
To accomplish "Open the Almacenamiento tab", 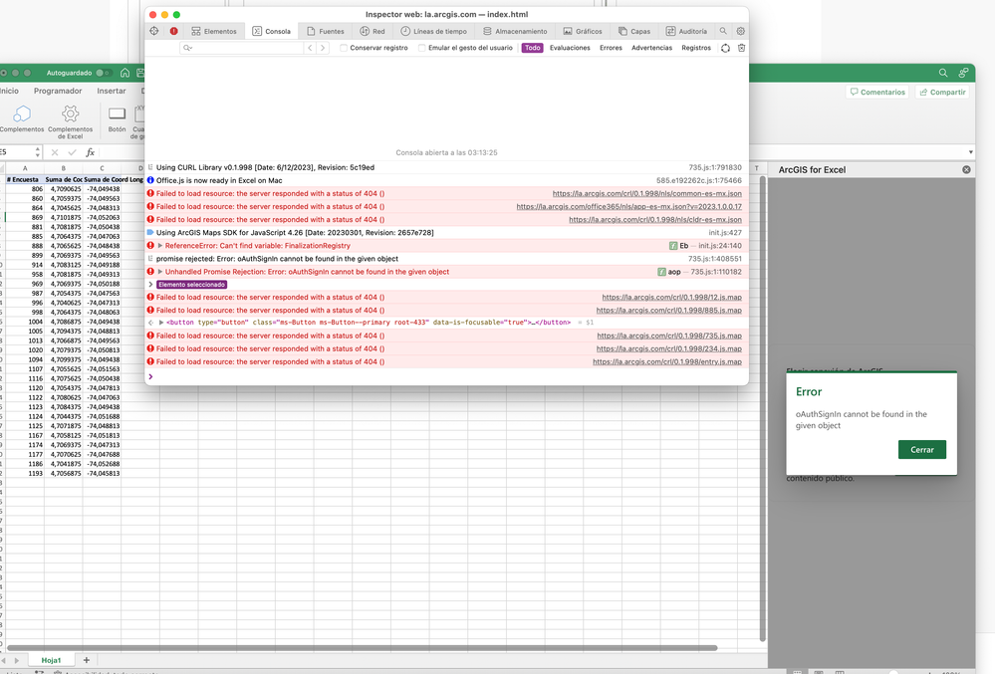I will click(x=515, y=31).
